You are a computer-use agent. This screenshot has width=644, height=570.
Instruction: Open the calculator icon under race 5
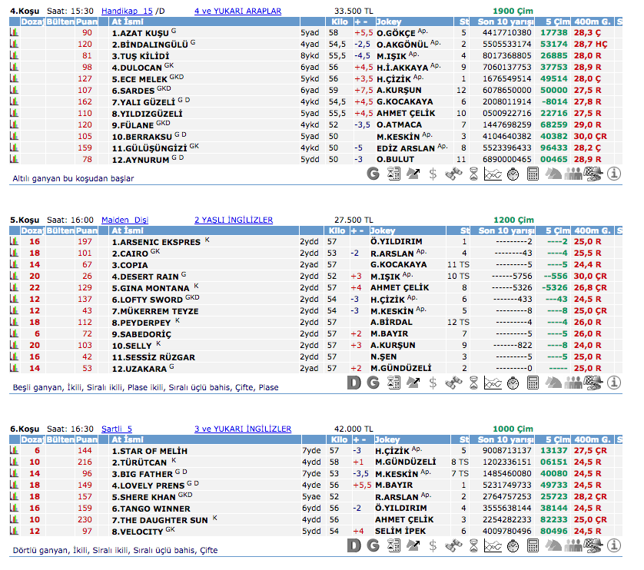533,381
